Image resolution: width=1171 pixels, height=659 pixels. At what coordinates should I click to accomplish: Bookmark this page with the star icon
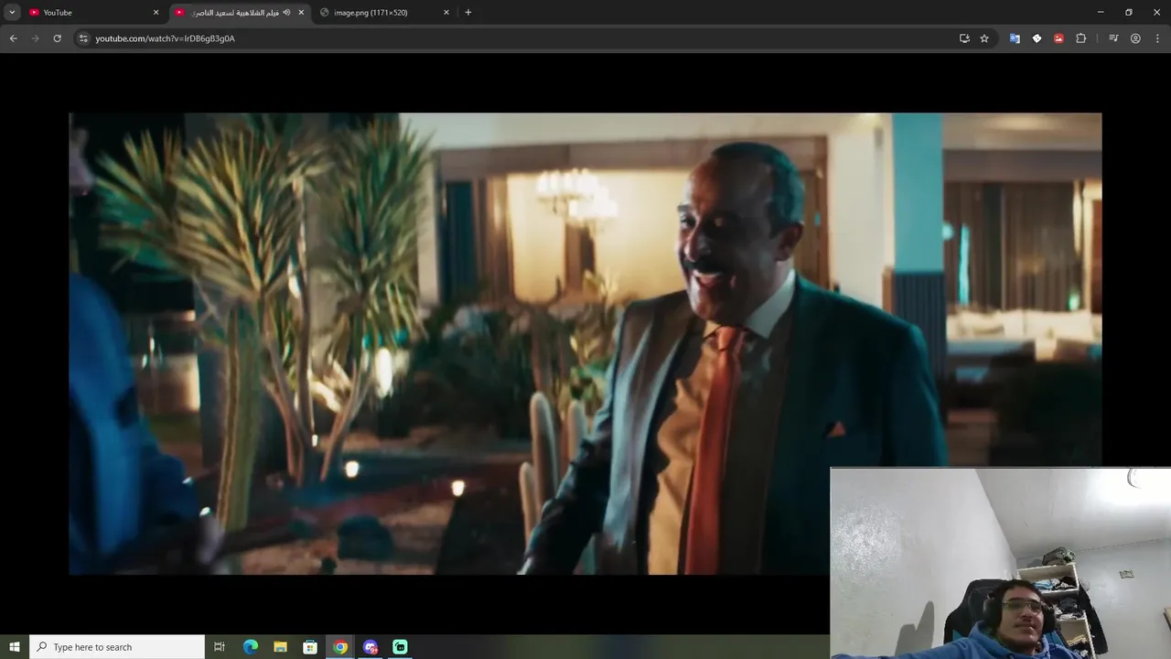pyautogui.click(x=984, y=38)
